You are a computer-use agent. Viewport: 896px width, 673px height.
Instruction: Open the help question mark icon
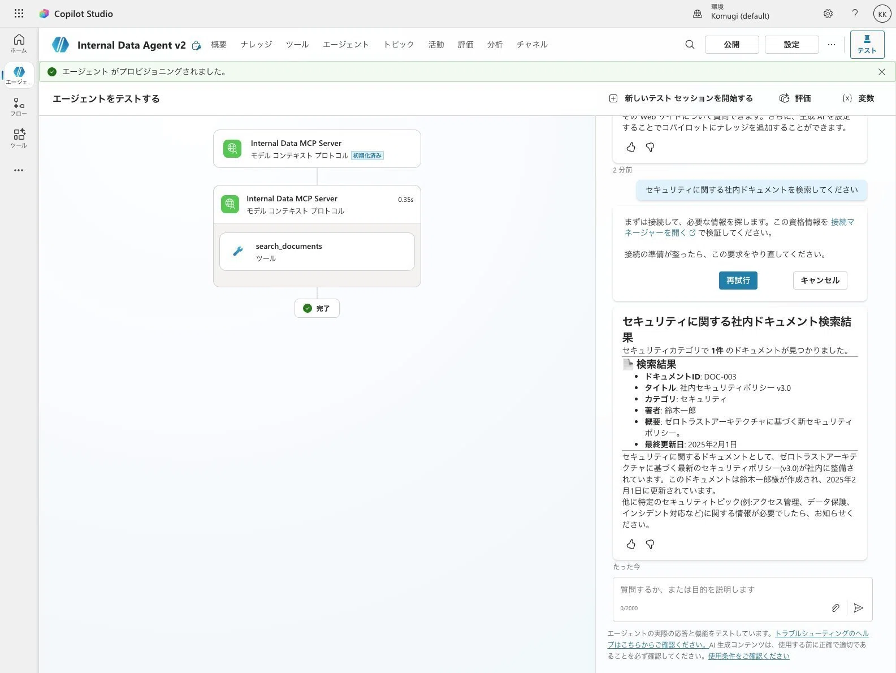pos(855,14)
